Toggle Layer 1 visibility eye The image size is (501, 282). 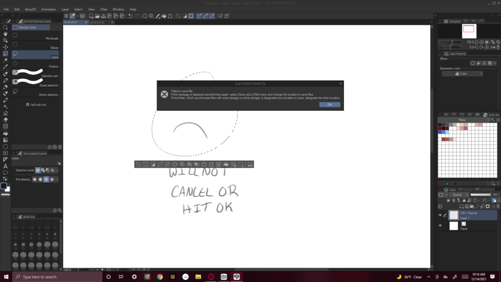(x=440, y=215)
